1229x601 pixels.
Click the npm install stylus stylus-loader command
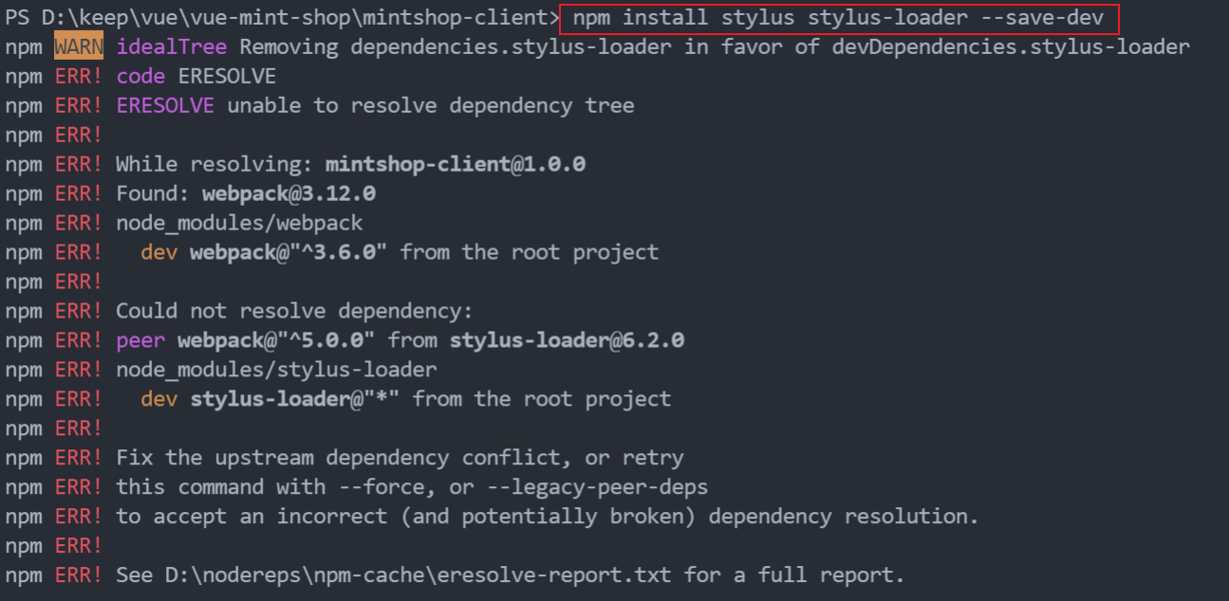(x=839, y=17)
